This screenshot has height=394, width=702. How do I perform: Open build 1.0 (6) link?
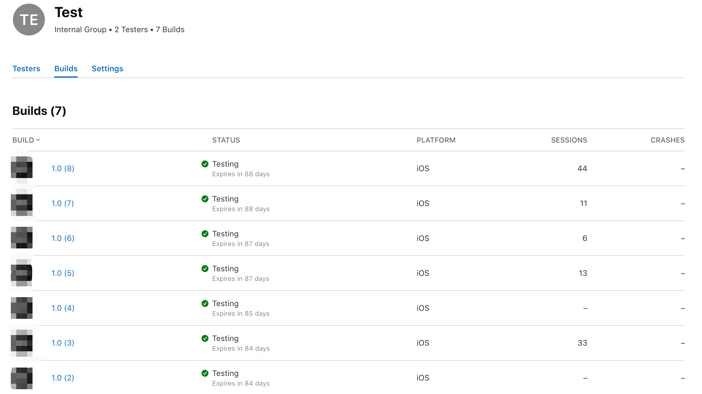(x=63, y=238)
